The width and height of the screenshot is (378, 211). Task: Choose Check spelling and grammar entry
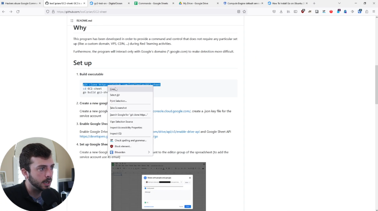point(130,141)
